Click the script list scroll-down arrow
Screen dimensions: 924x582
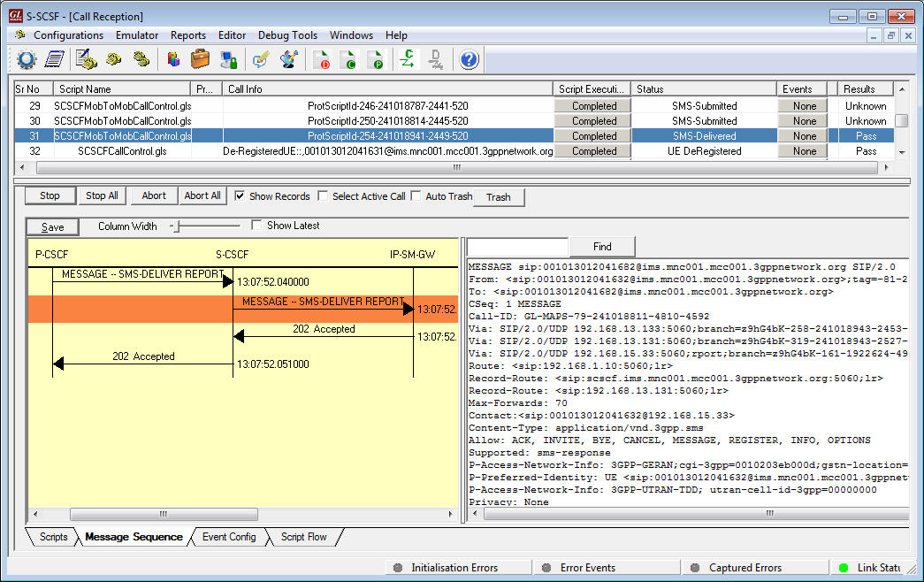[902, 152]
